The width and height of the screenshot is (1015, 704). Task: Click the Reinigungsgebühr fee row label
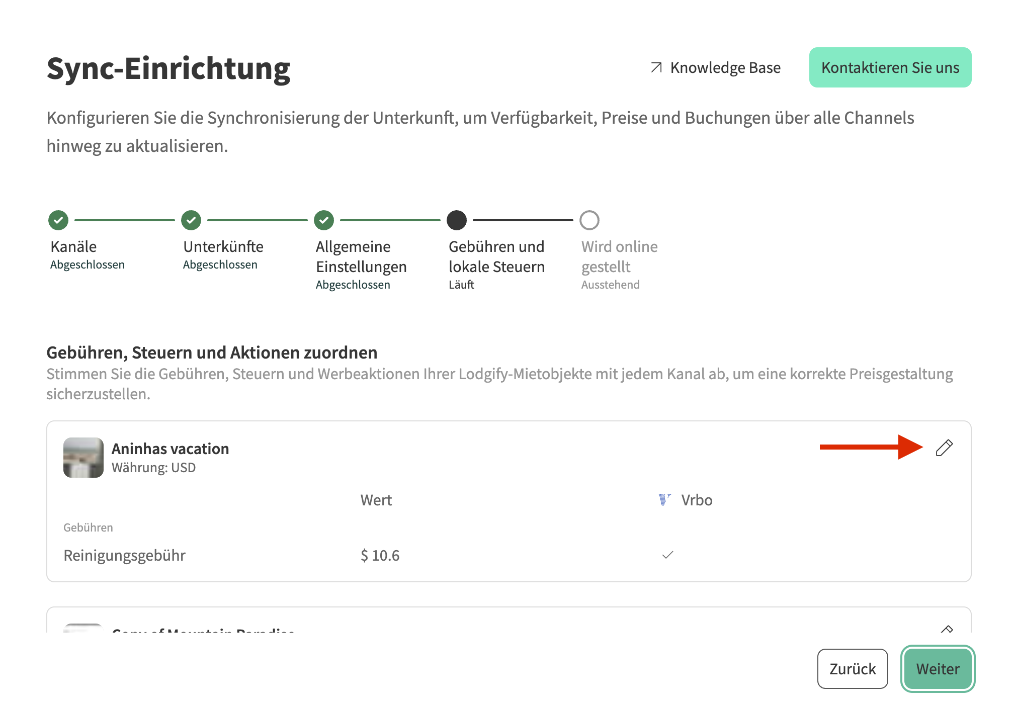[x=124, y=555]
